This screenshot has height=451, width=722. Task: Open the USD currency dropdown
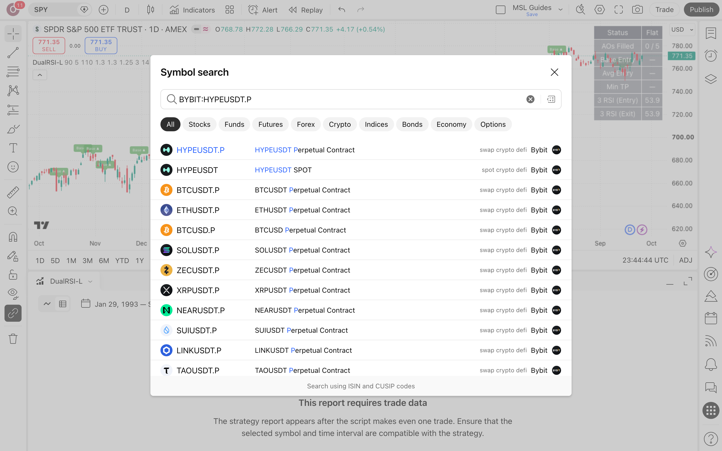click(x=682, y=30)
